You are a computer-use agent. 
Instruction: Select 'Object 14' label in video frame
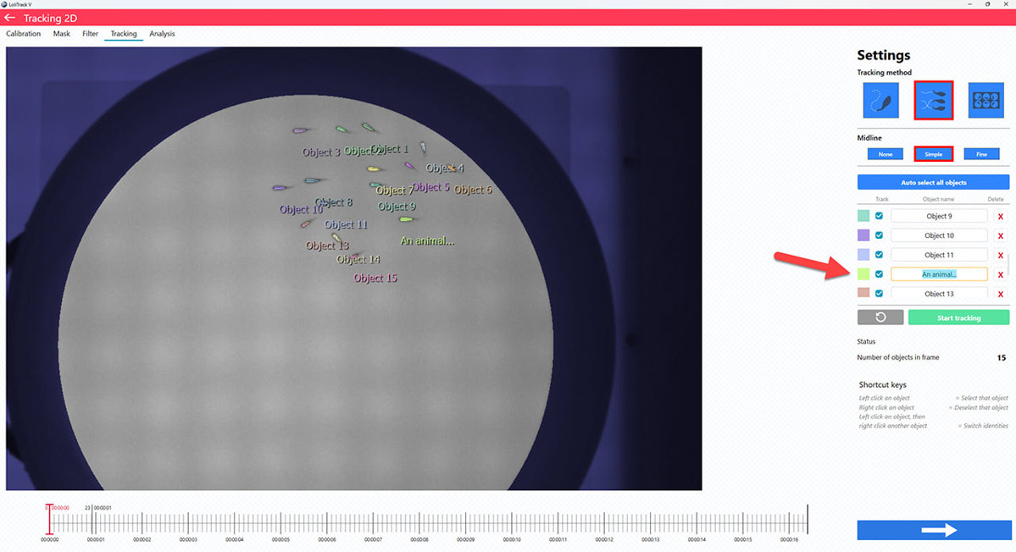[358, 260]
